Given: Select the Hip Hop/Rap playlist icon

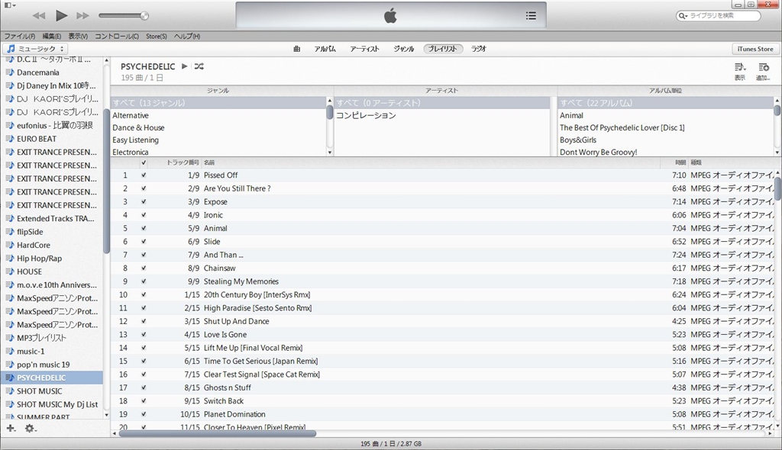Looking at the screenshot, I should [x=9, y=258].
